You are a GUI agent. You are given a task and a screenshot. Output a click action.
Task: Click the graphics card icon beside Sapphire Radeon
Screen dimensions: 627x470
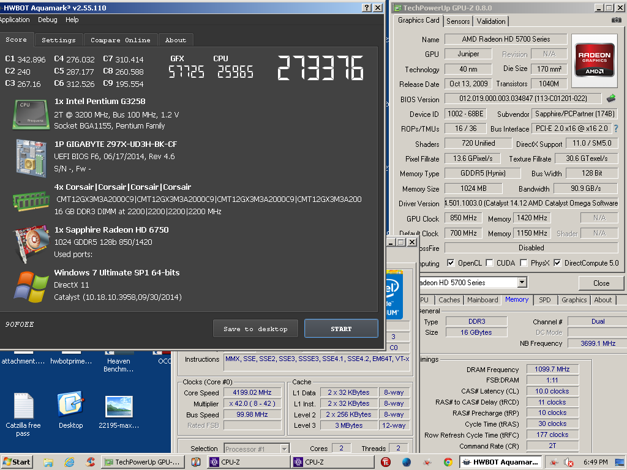pos(31,244)
